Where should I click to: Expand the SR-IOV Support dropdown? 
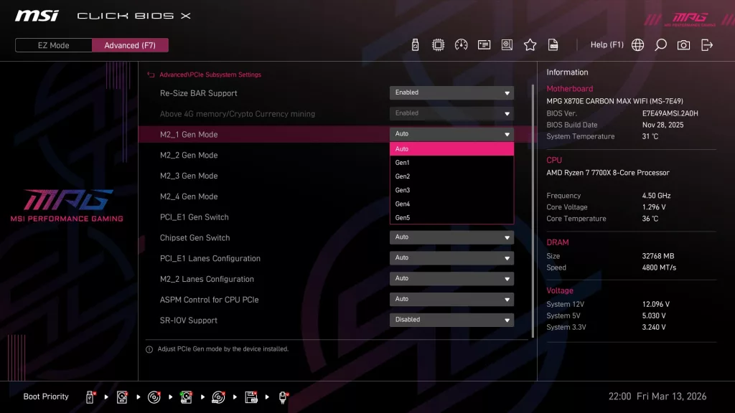click(x=451, y=319)
